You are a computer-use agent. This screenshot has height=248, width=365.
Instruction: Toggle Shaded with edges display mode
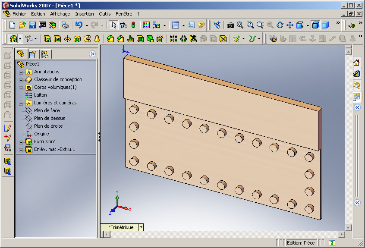[315, 25]
